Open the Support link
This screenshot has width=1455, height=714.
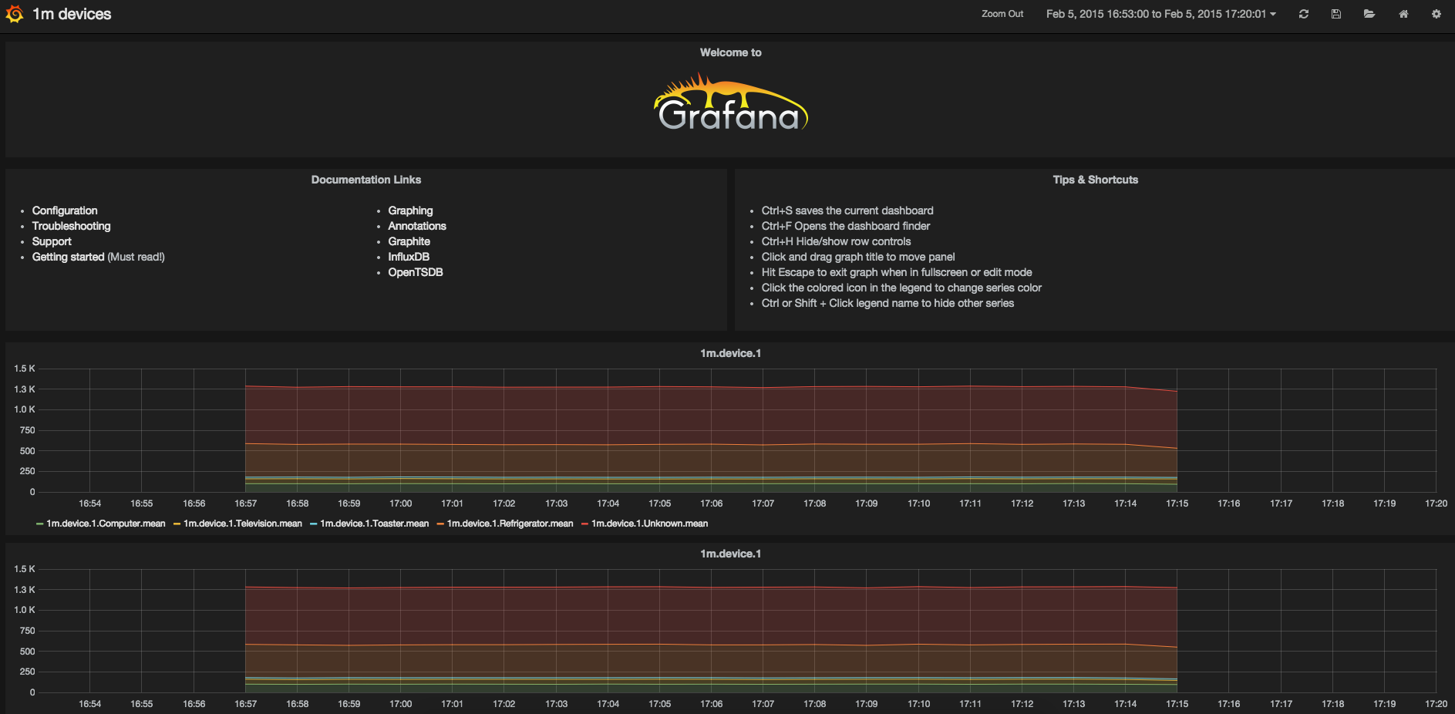point(52,241)
